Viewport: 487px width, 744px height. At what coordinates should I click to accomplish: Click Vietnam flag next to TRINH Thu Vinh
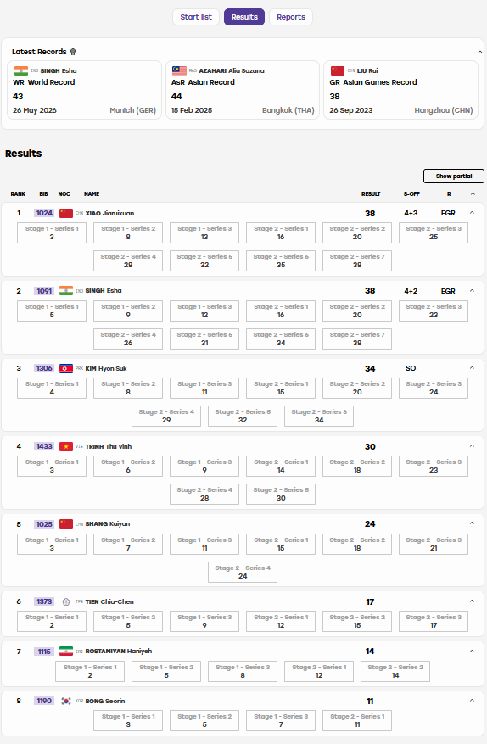[x=66, y=446]
